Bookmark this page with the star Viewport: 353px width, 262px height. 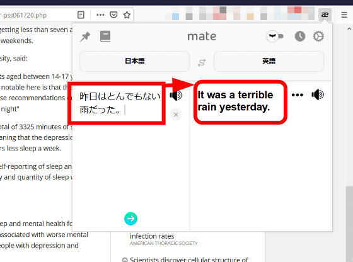pyautogui.click(x=127, y=15)
